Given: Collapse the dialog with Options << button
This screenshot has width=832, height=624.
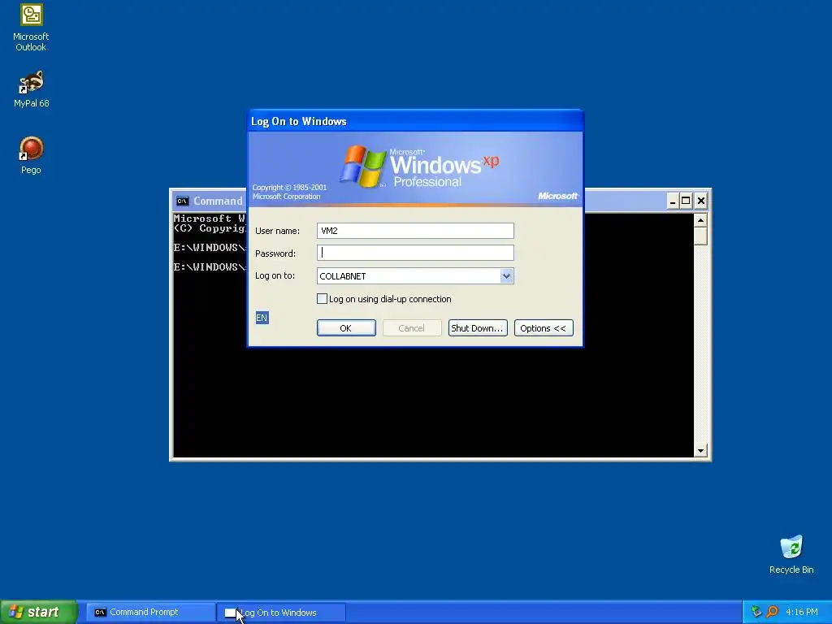Looking at the screenshot, I should click(x=544, y=328).
